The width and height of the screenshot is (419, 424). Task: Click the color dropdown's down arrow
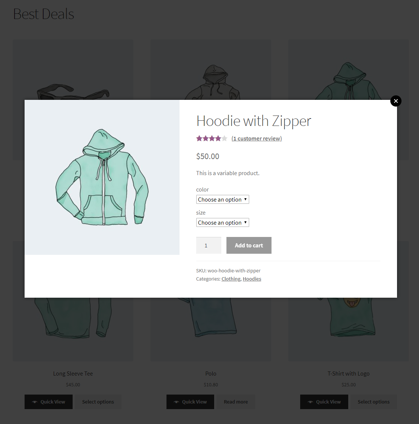pyautogui.click(x=246, y=199)
